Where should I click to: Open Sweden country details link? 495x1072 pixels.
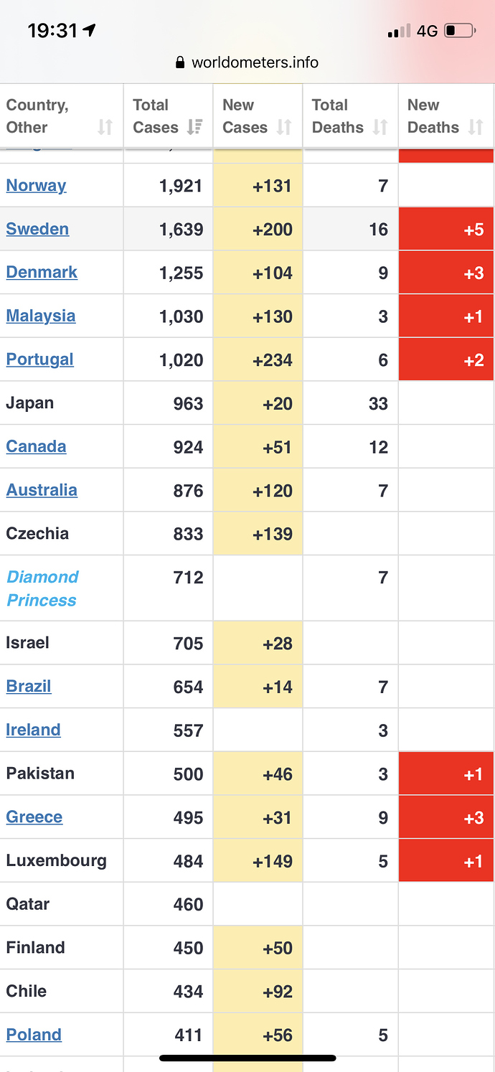[37, 229]
